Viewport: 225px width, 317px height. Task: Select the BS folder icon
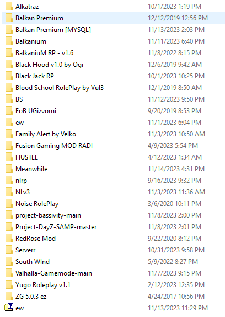[9, 99]
